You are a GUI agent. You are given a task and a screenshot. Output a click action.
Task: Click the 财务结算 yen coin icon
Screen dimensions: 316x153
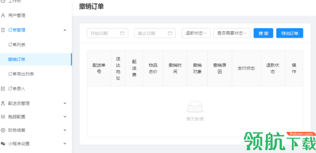point(3,130)
